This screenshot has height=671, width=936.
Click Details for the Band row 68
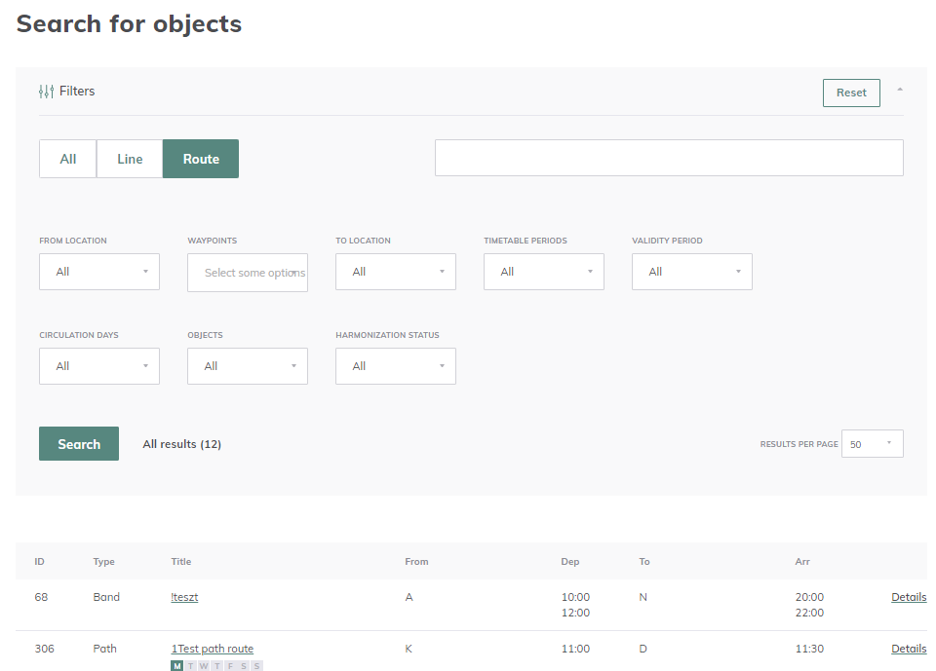click(908, 597)
